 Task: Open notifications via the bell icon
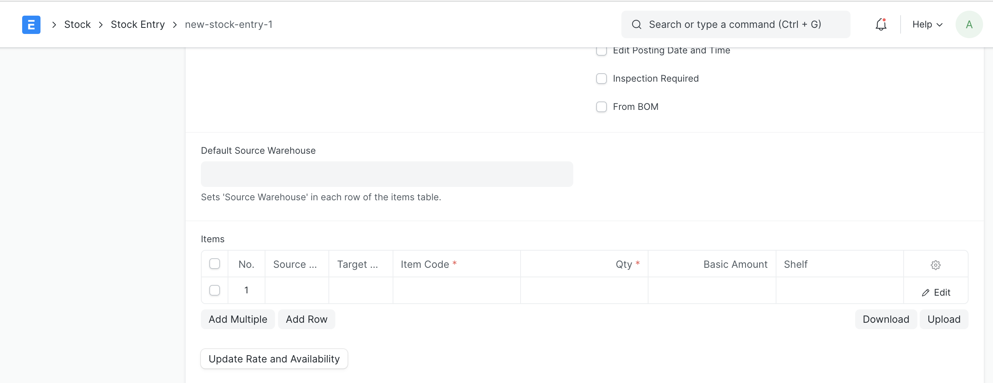(x=881, y=24)
